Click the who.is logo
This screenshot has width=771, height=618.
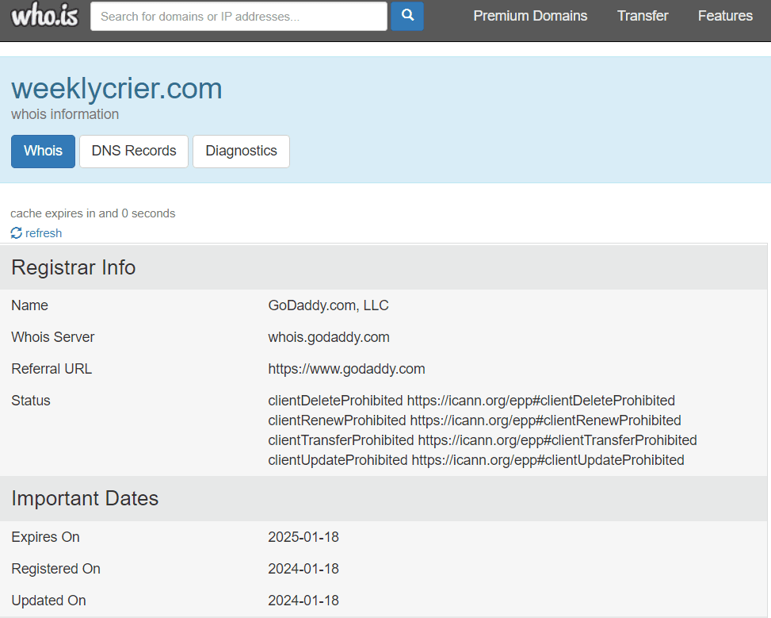tap(44, 15)
